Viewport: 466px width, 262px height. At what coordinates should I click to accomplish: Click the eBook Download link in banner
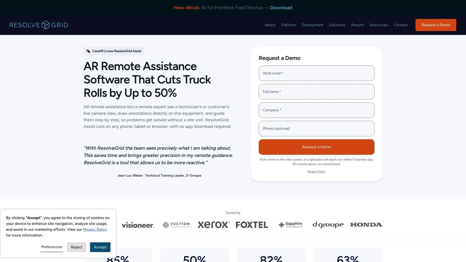(281, 8)
